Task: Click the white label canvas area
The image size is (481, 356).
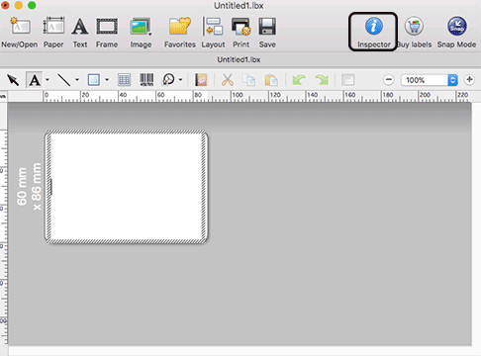Action: 127,187
